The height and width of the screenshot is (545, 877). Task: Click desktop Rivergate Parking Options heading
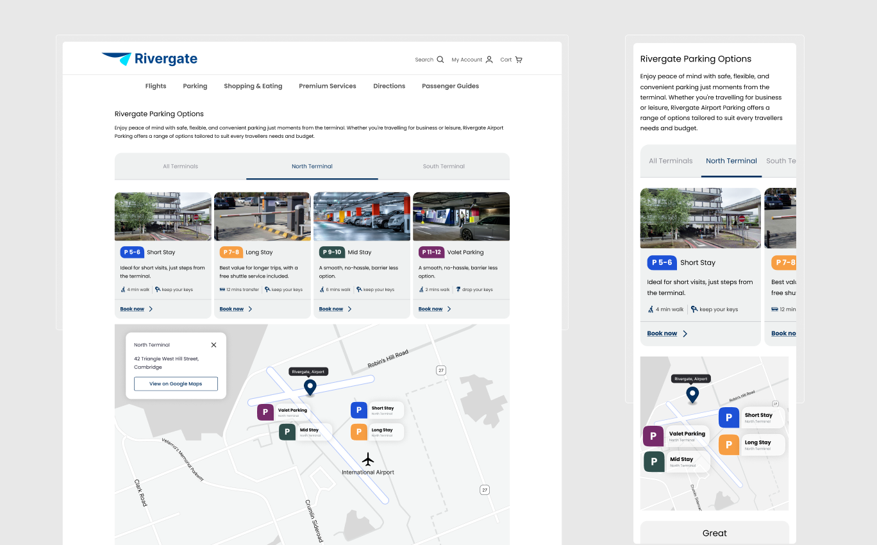point(159,113)
